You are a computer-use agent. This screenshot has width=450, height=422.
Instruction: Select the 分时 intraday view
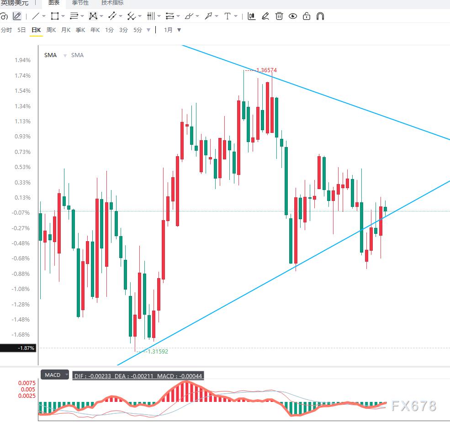pos(6,30)
